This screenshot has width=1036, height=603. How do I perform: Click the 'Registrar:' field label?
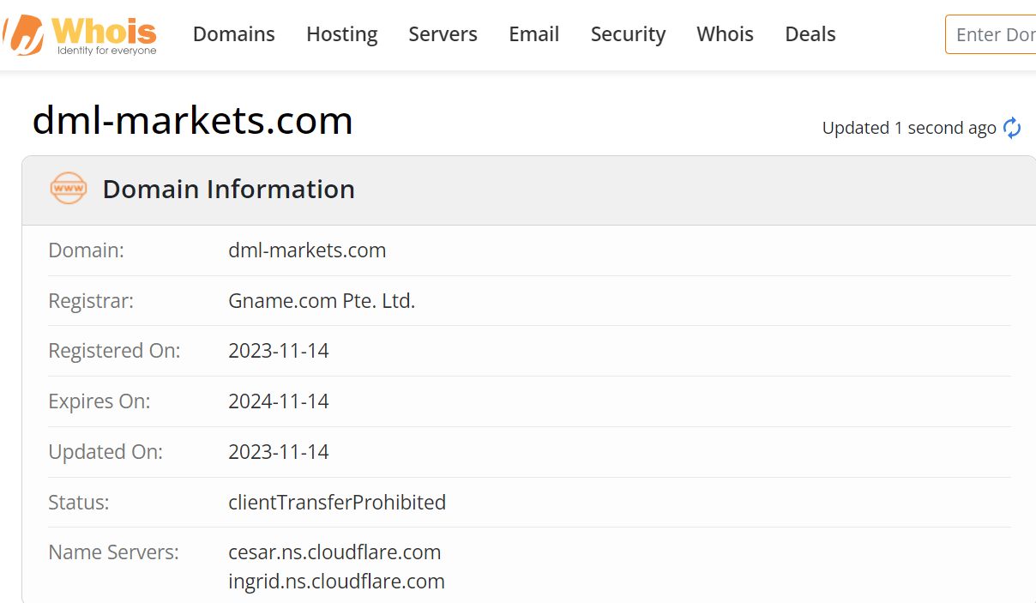tap(91, 301)
